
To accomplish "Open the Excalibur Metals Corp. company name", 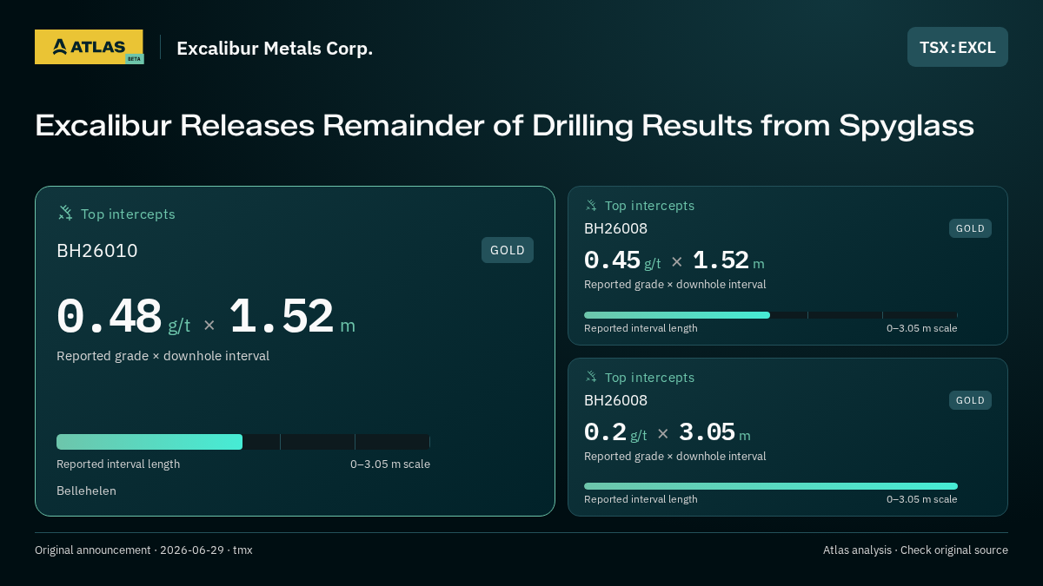I will click(275, 49).
